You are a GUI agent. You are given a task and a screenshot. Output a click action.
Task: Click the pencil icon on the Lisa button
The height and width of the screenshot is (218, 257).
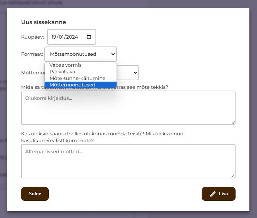(x=213, y=194)
